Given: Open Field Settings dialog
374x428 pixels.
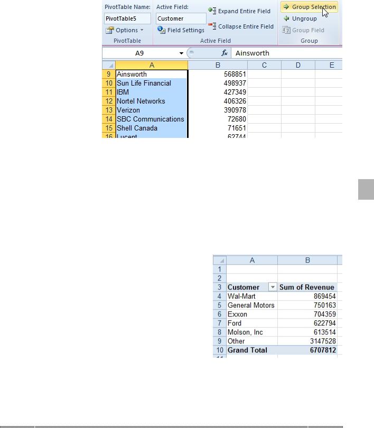Looking at the screenshot, I should [x=181, y=30].
